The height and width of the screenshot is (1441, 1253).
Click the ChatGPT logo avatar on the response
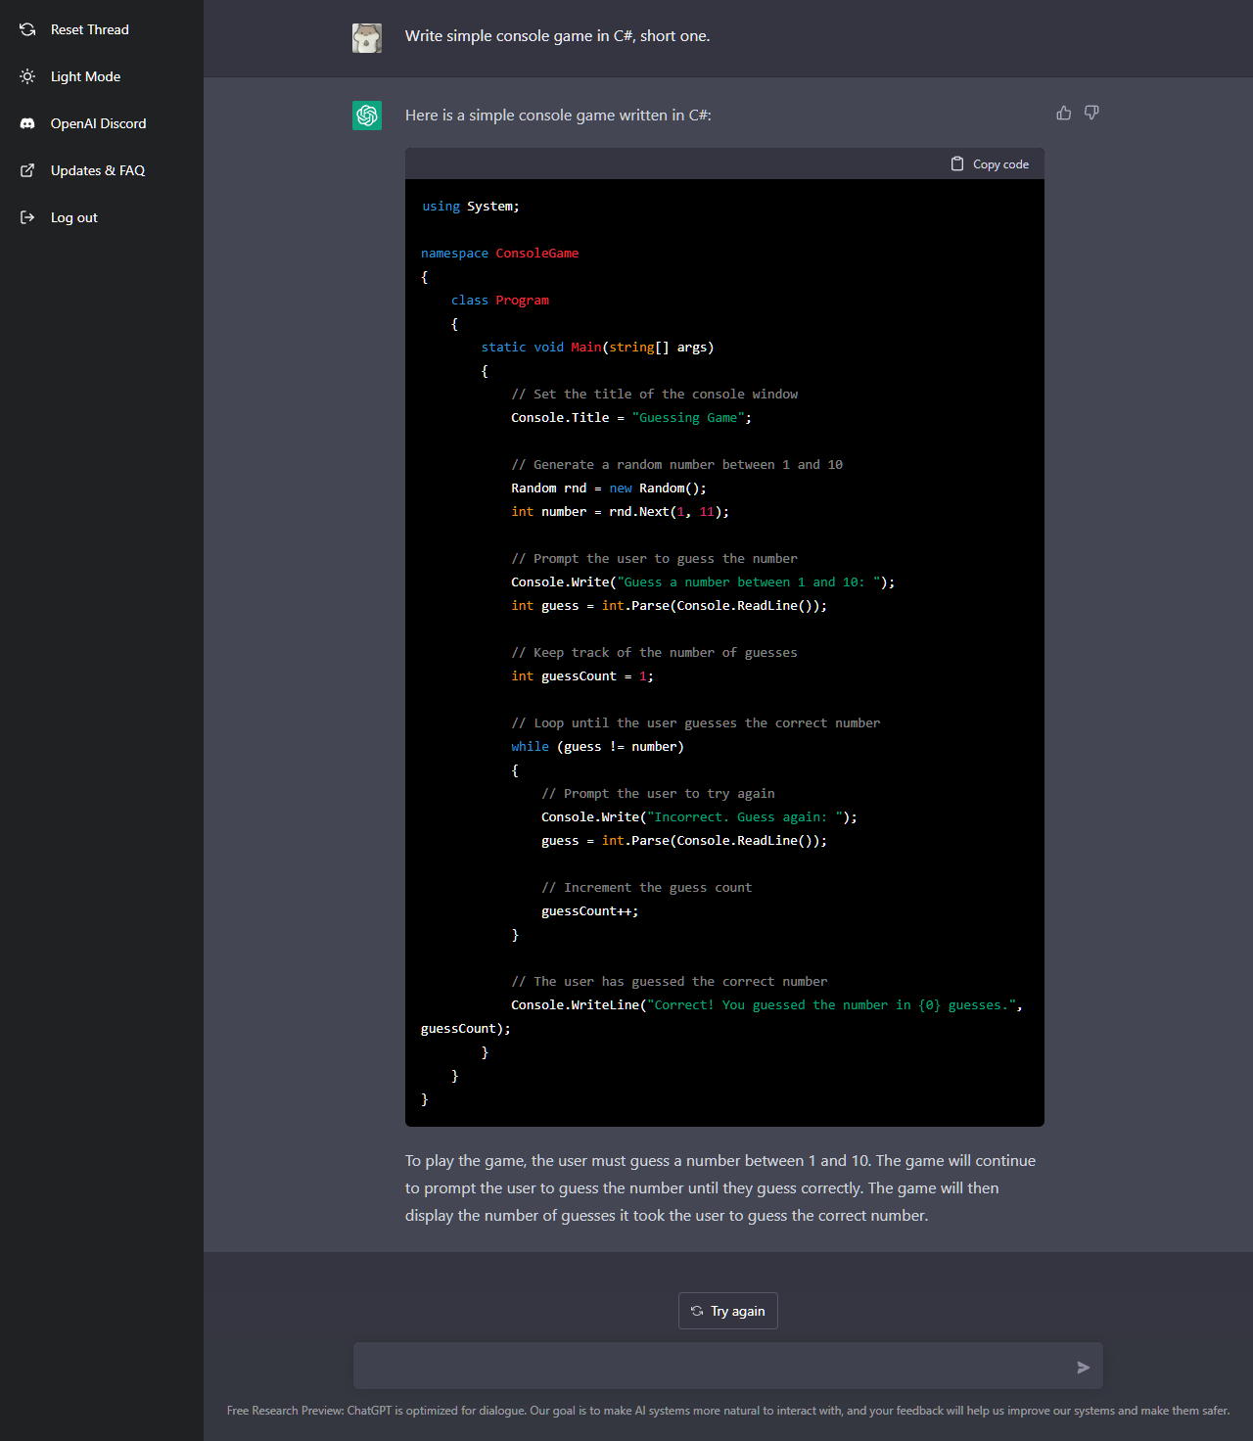(367, 116)
